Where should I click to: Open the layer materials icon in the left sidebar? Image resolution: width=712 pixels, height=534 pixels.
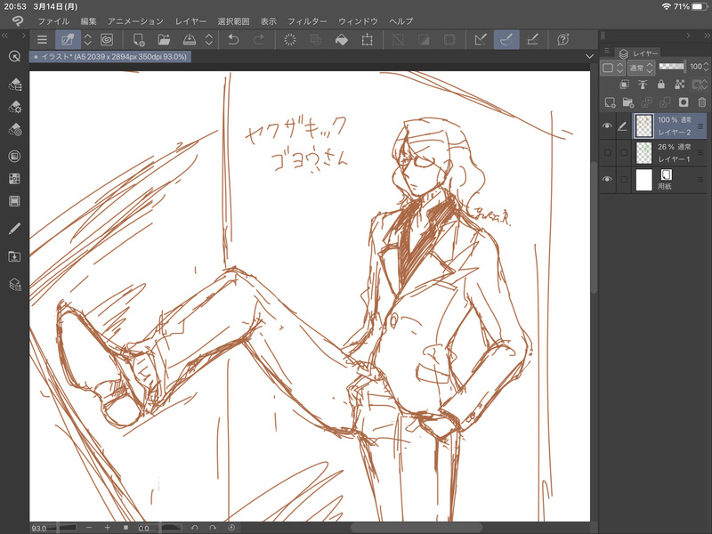14,285
